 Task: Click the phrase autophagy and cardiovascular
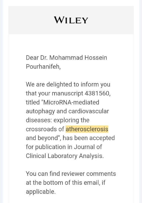(x=67, y=111)
